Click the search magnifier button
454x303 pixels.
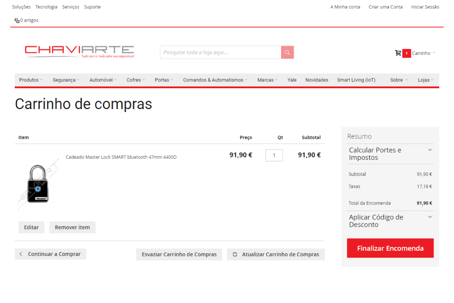[x=287, y=52]
